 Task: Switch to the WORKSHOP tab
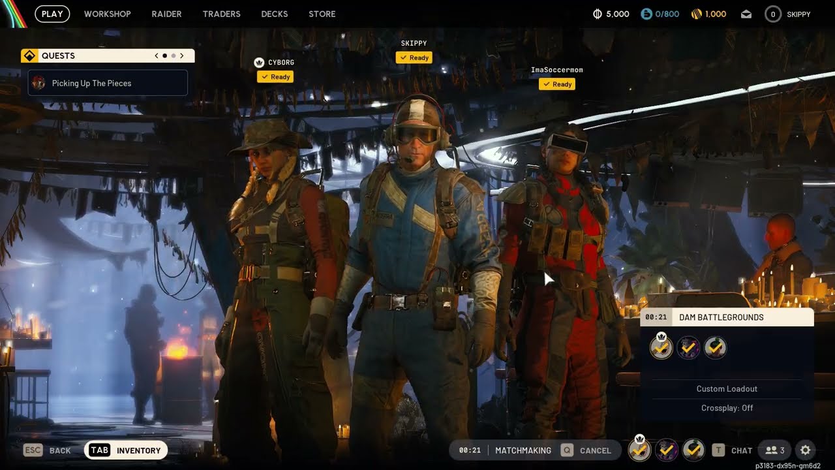click(108, 14)
